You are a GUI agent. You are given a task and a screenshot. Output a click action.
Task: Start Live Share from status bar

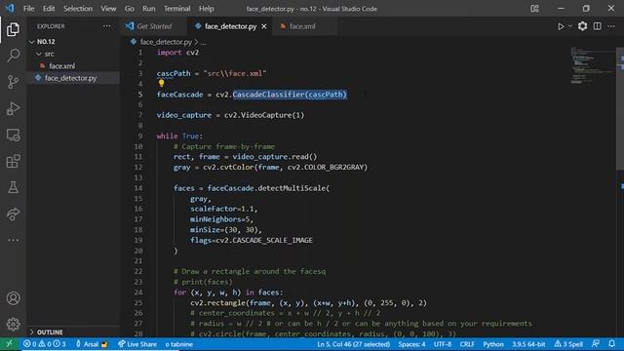137,344
